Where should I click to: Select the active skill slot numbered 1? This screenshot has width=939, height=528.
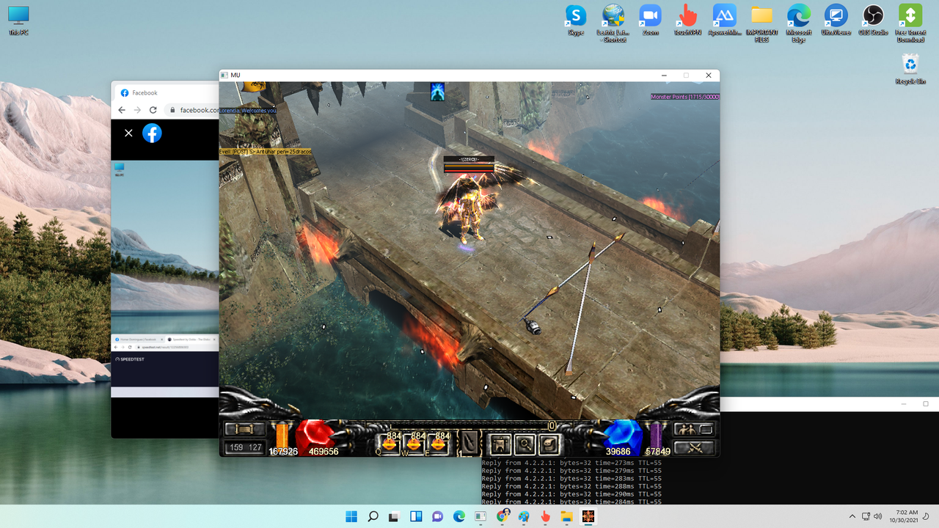[x=468, y=443]
